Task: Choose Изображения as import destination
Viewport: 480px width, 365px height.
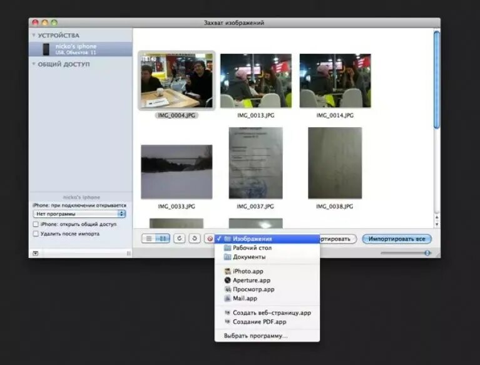Action: 267,239
